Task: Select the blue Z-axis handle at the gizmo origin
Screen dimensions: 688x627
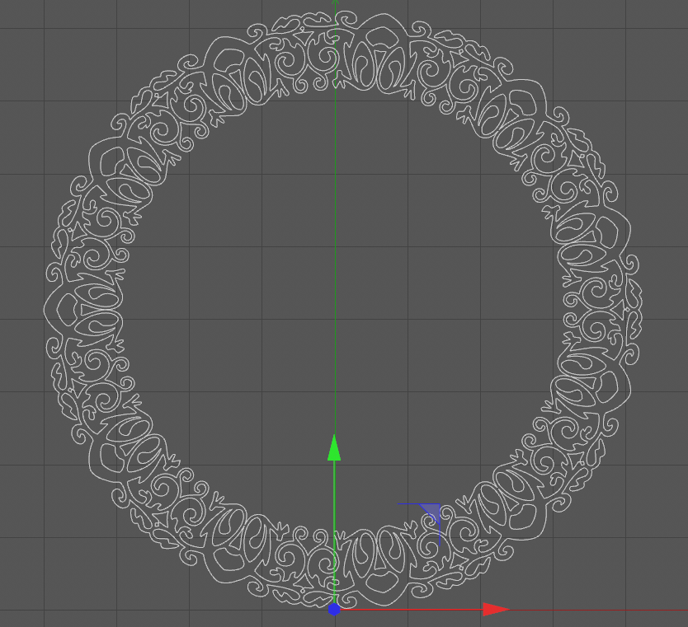Action: (x=334, y=609)
